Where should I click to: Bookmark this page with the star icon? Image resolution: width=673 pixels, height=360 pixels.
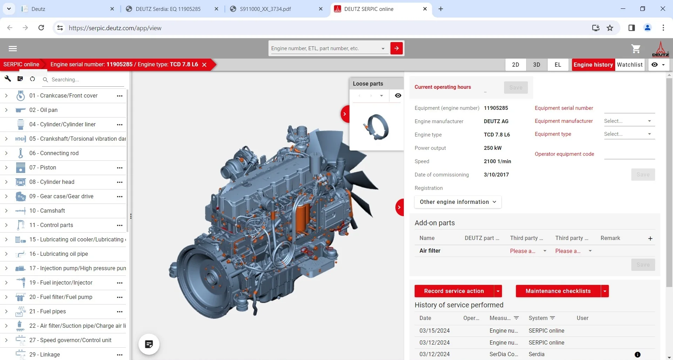click(x=610, y=28)
